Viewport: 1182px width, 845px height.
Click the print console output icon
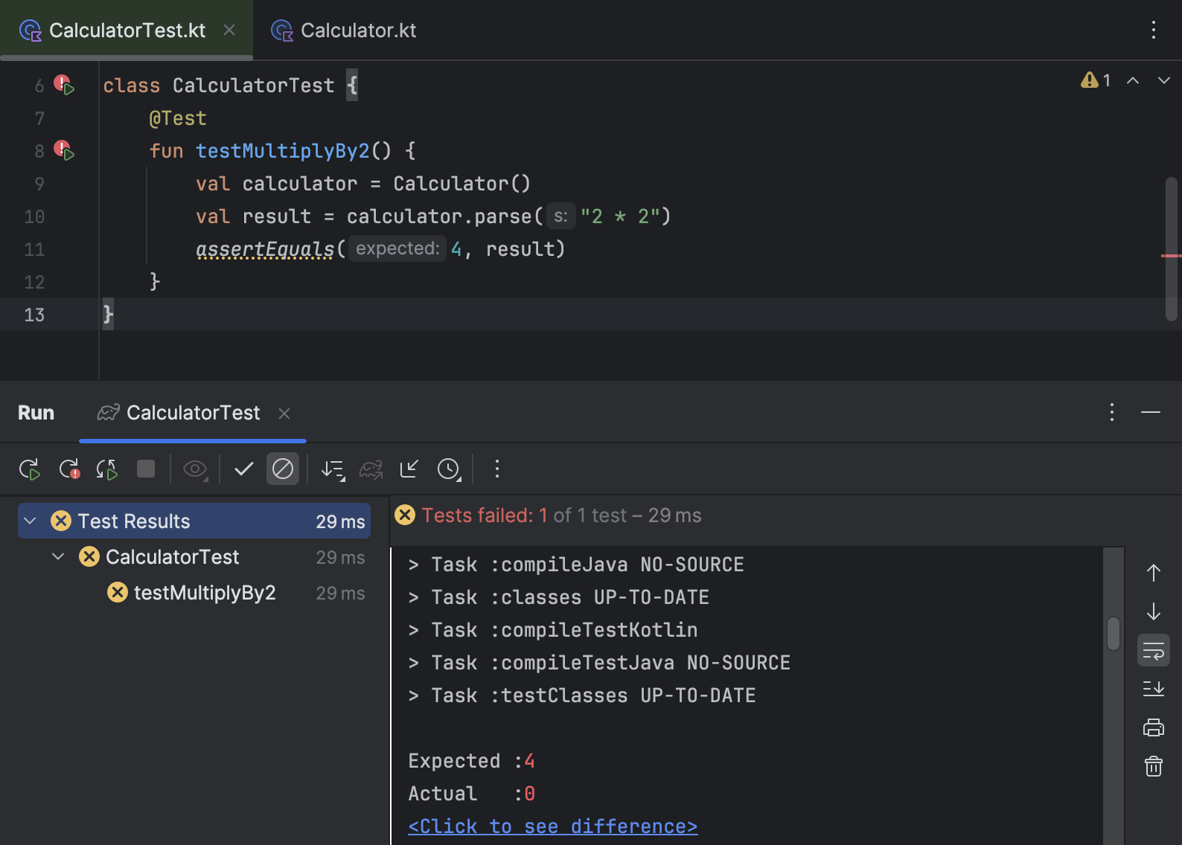coord(1153,727)
